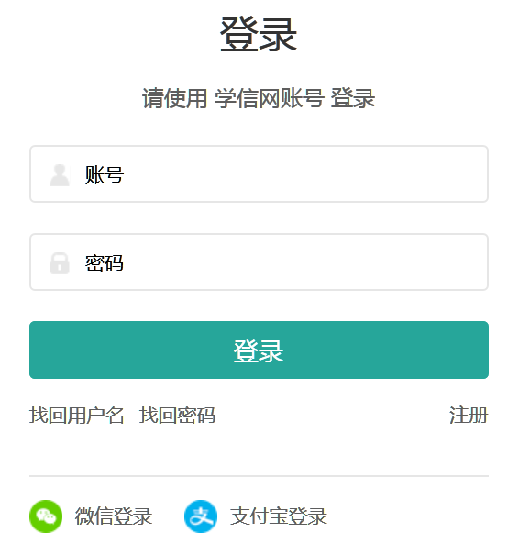Open the 找回用户名 recover username link

[x=77, y=415]
